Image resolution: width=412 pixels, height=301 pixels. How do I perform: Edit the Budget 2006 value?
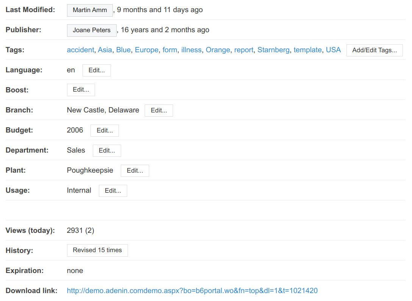pyautogui.click(x=105, y=131)
